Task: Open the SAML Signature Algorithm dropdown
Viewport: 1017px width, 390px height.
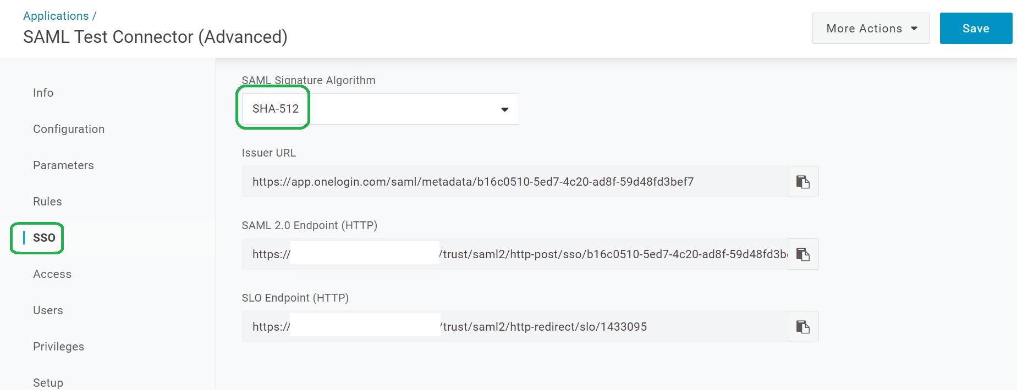Action: (x=504, y=109)
